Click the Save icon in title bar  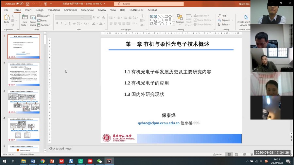click(27, 4)
